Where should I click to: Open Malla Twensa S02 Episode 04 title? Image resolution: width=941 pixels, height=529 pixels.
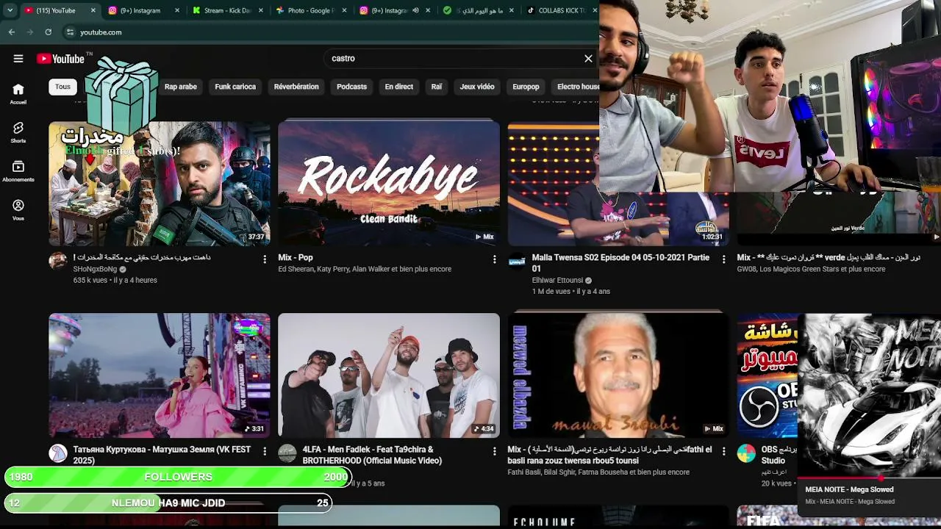(x=620, y=263)
